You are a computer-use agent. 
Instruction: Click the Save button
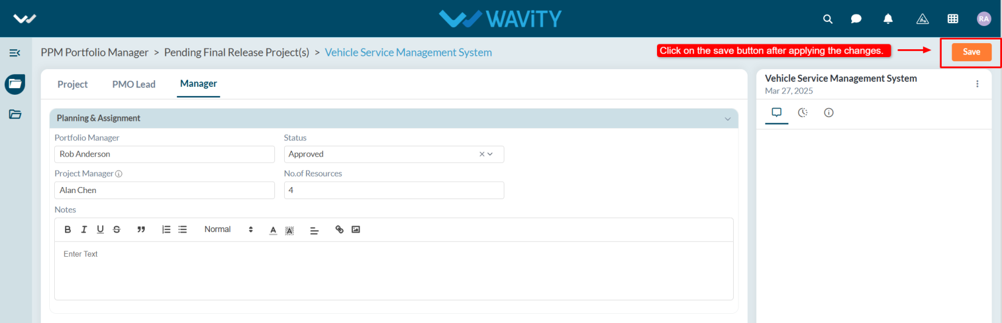[x=972, y=52]
